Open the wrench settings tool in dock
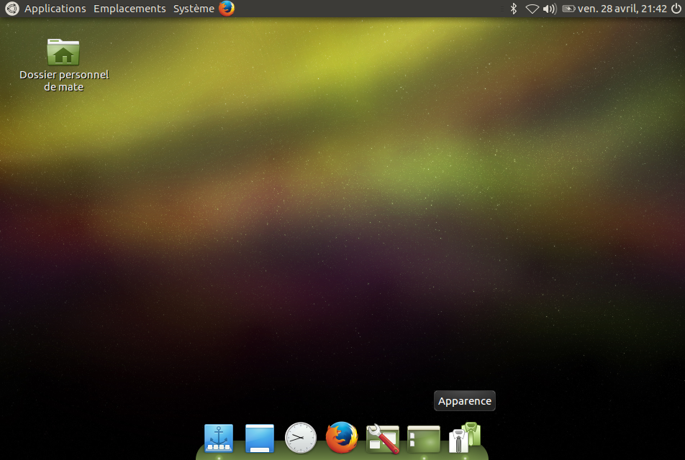This screenshot has height=460, width=685. point(383,438)
